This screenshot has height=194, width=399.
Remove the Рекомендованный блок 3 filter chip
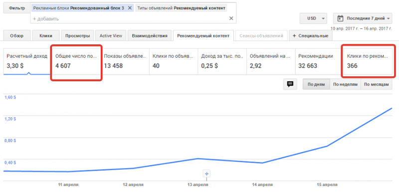(130, 8)
